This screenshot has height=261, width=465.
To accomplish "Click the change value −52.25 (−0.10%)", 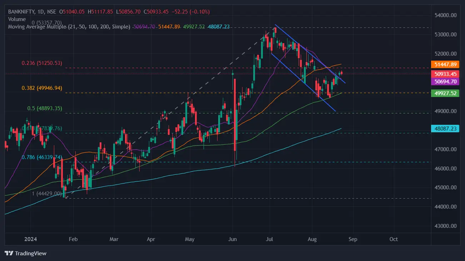I will (191, 12).
